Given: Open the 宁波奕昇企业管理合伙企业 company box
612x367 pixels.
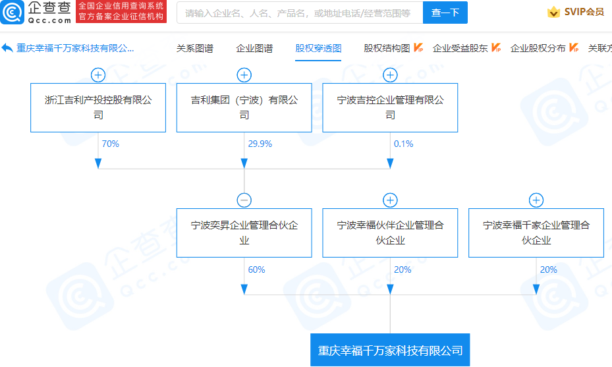Looking at the screenshot, I should (244, 233).
